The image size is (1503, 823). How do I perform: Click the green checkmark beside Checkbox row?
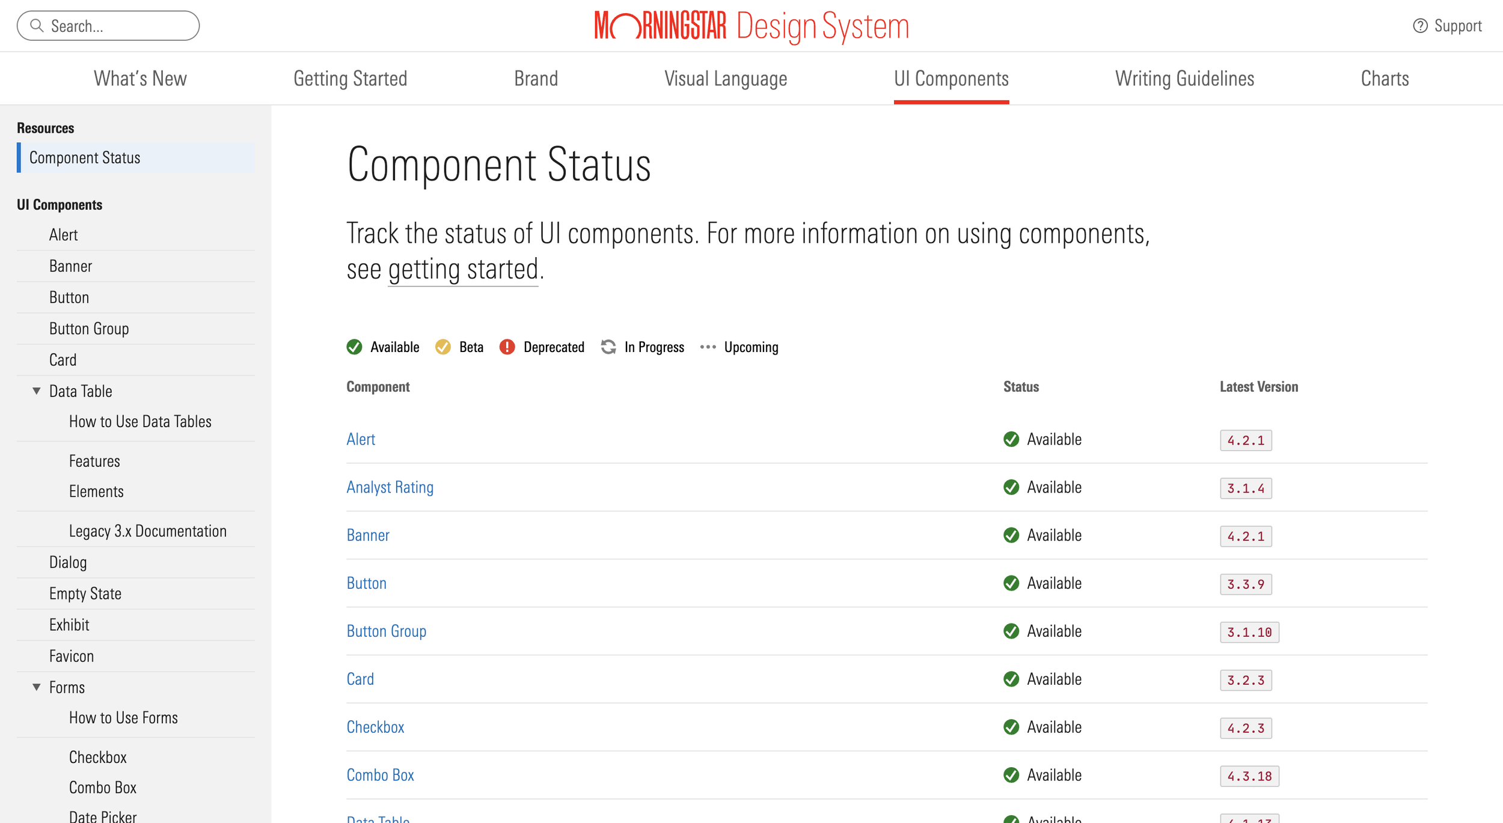(1011, 727)
